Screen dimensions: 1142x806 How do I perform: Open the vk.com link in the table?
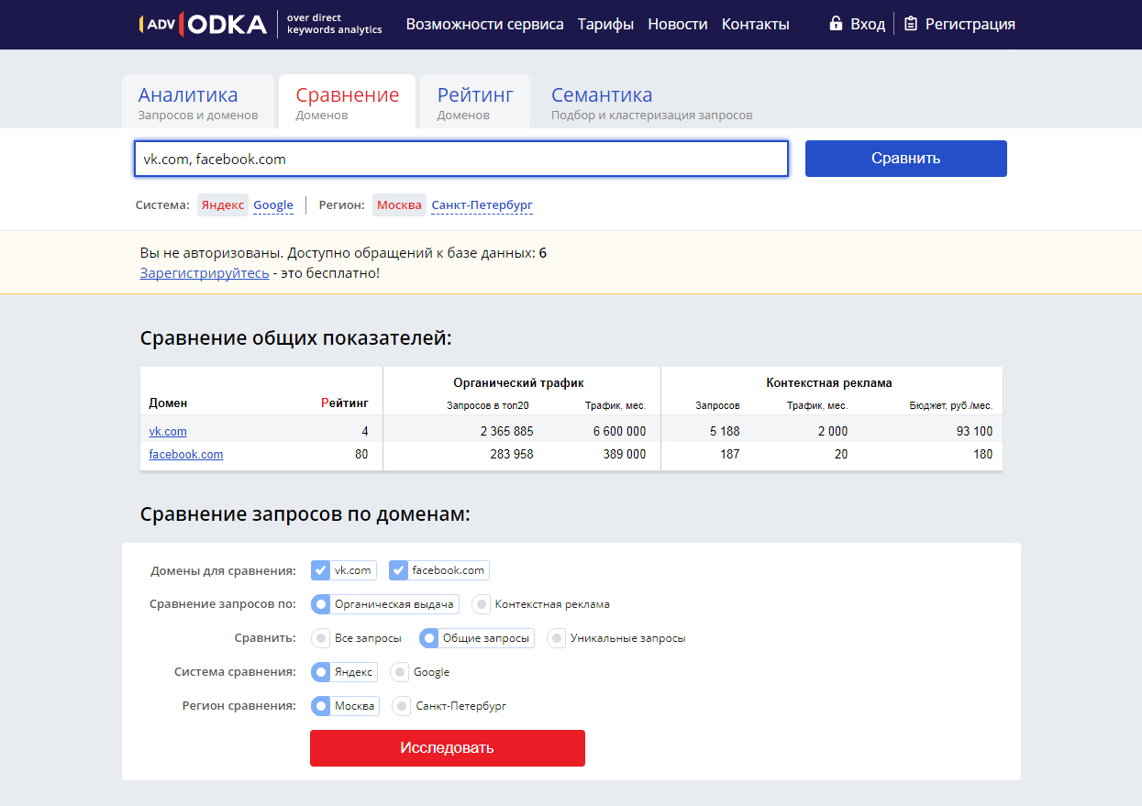click(168, 431)
